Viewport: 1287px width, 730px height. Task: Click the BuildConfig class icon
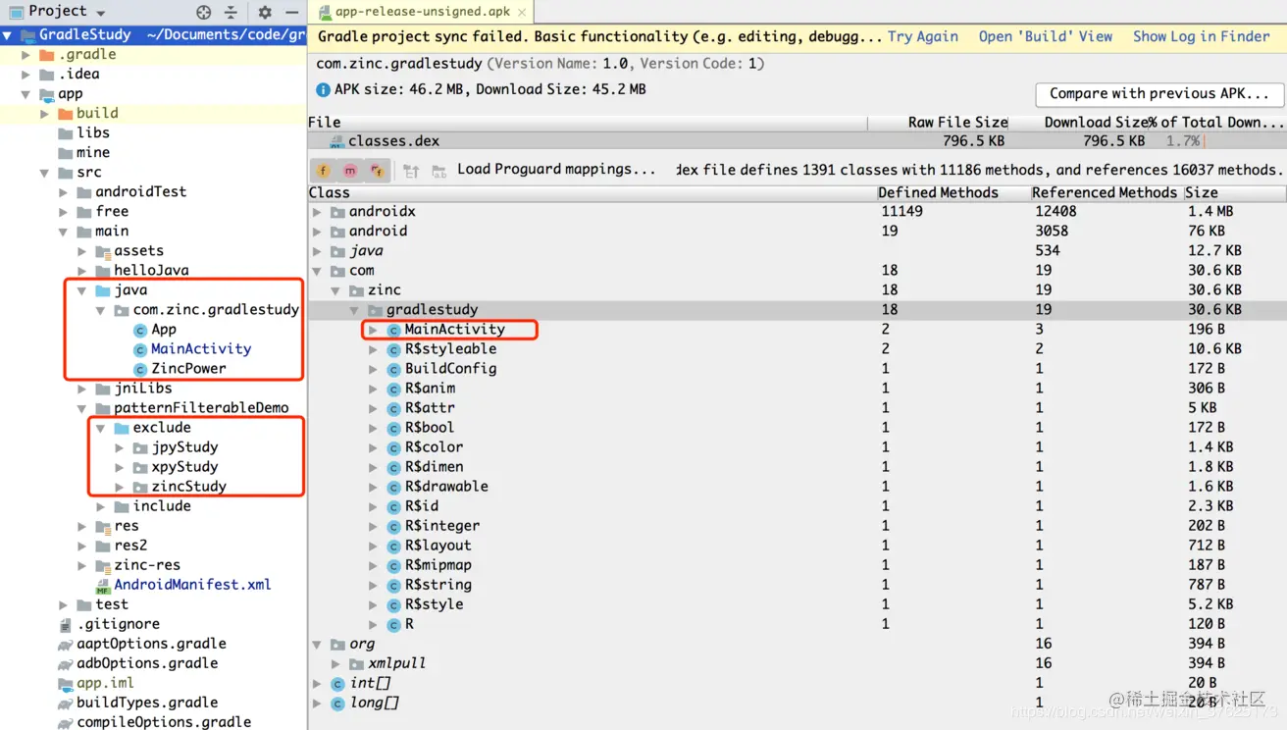pyautogui.click(x=393, y=369)
